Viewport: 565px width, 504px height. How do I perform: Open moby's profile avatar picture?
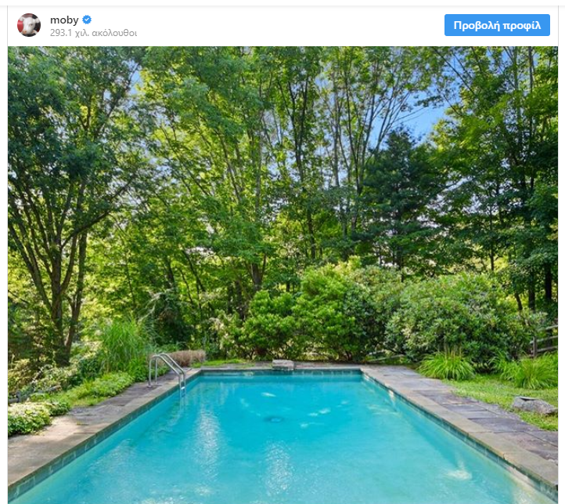click(29, 25)
